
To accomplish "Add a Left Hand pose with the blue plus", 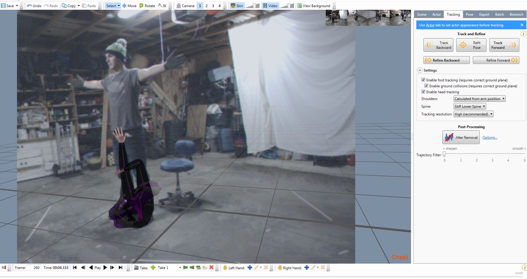I will (250, 267).
